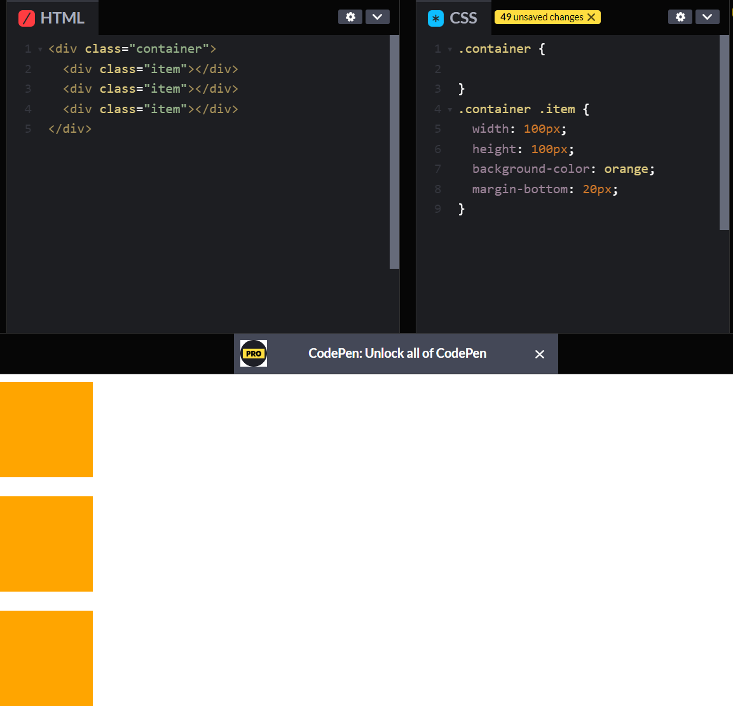
Task: Click the background-color property name
Action: click(x=531, y=169)
